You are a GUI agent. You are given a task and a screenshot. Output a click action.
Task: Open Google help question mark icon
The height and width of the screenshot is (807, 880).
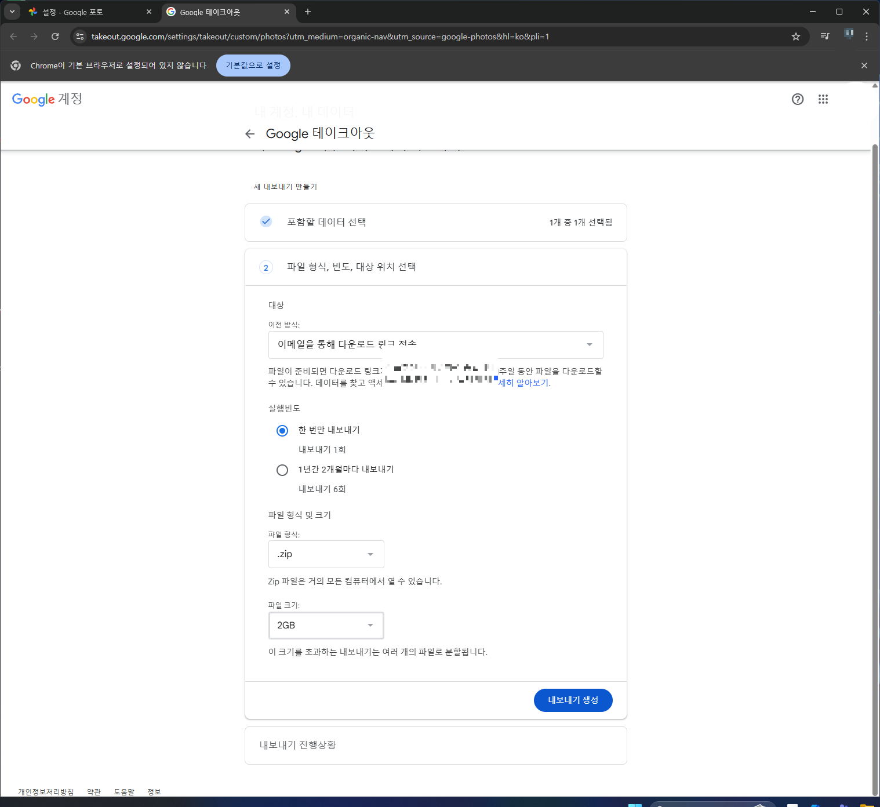click(798, 99)
